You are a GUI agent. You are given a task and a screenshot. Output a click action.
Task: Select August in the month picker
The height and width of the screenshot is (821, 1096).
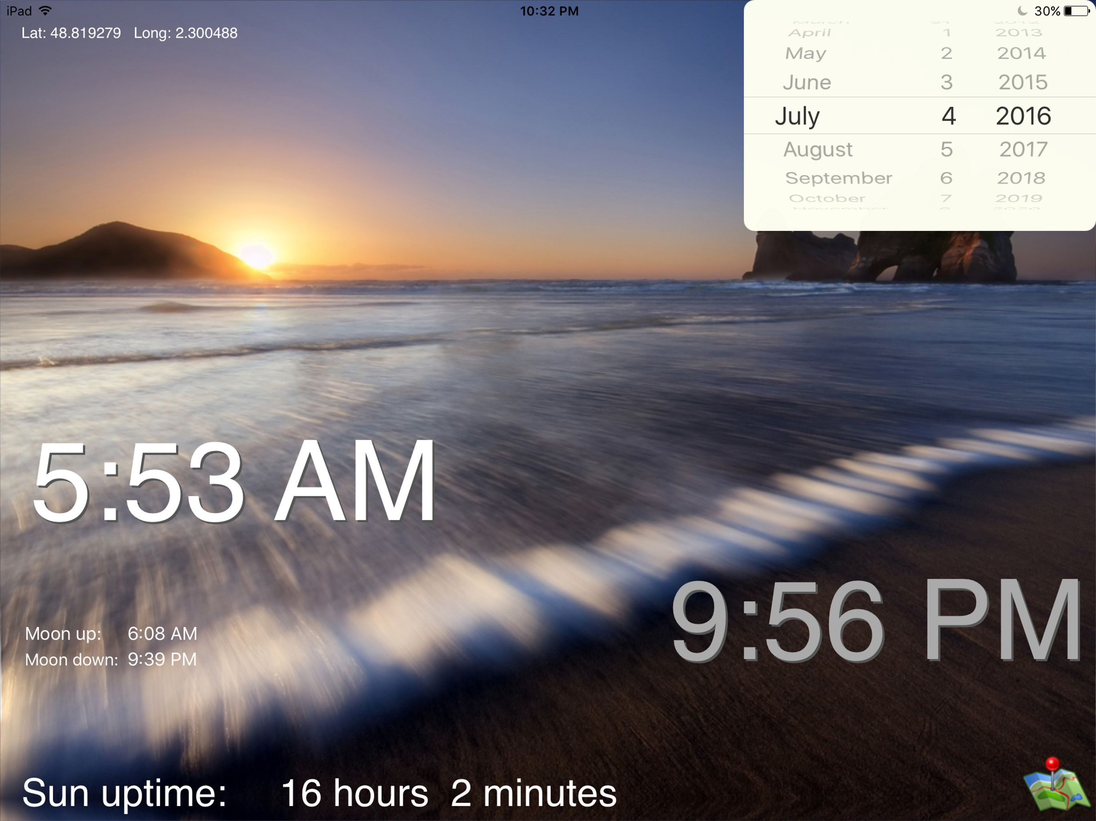click(x=818, y=149)
